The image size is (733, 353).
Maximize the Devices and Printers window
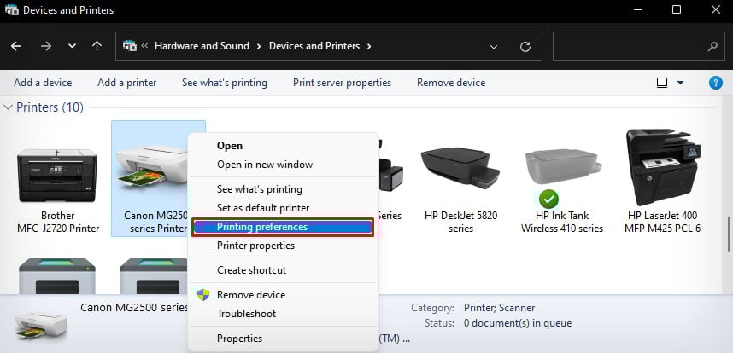(677, 9)
